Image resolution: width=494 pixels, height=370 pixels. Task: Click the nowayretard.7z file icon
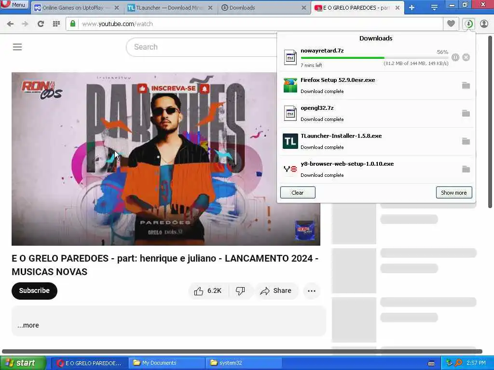pos(290,58)
